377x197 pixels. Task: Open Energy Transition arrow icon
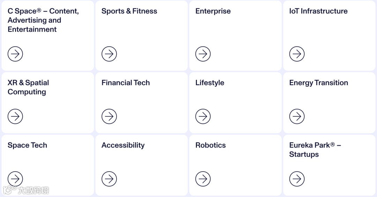pyautogui.click(x=297, y=116)
